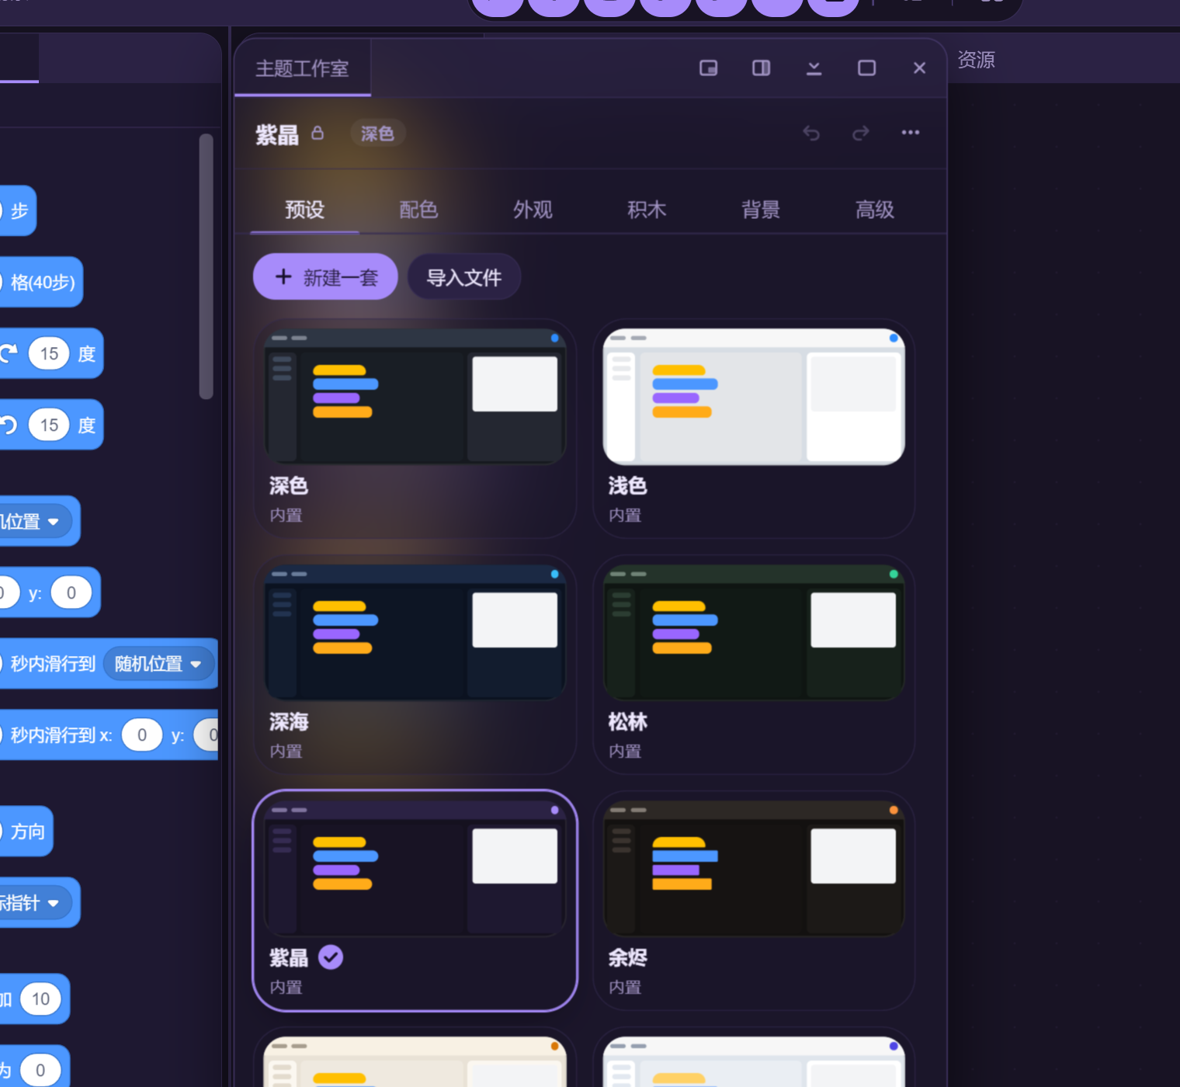Open the 积木 tab

click(x=647, y=210)
